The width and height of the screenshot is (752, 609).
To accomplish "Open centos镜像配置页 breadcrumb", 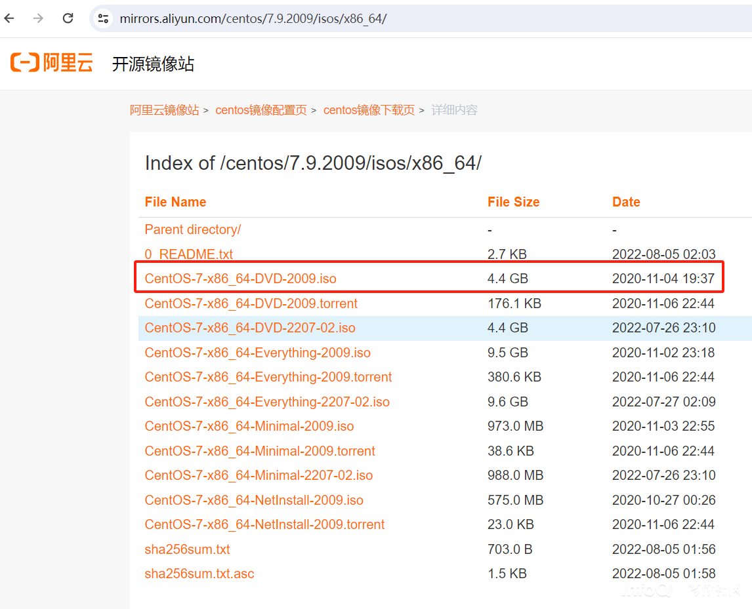I will [261, 110].
